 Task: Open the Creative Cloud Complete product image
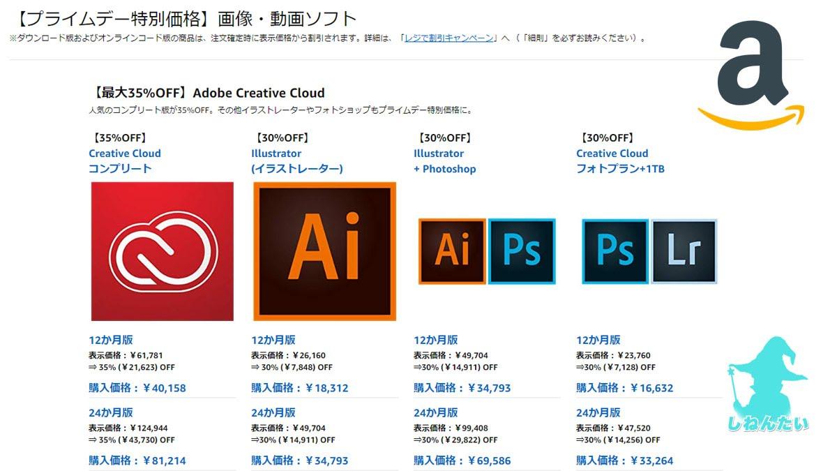click(x=163, y=251)
